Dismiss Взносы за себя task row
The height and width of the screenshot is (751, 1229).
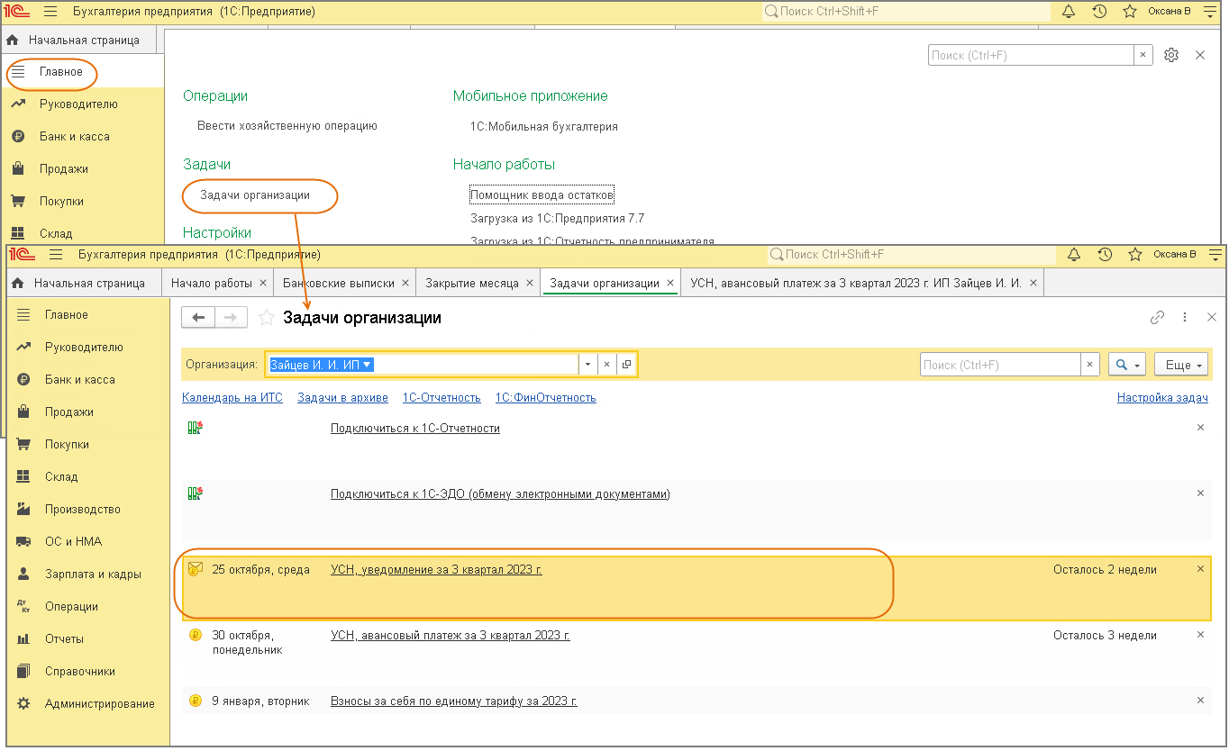(1200, 700)
